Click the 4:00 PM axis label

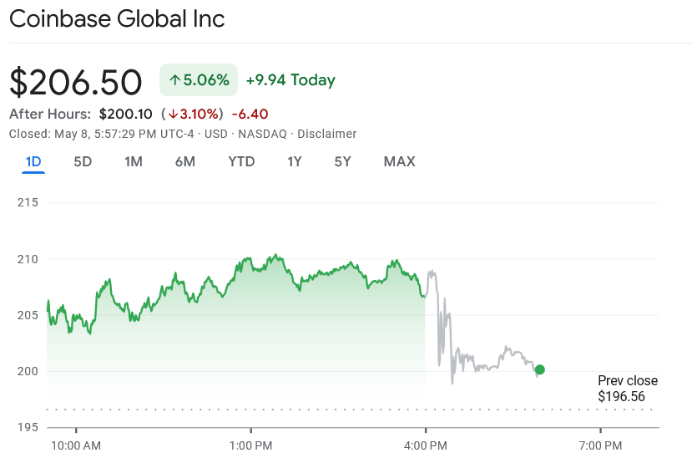click(425, 445)
